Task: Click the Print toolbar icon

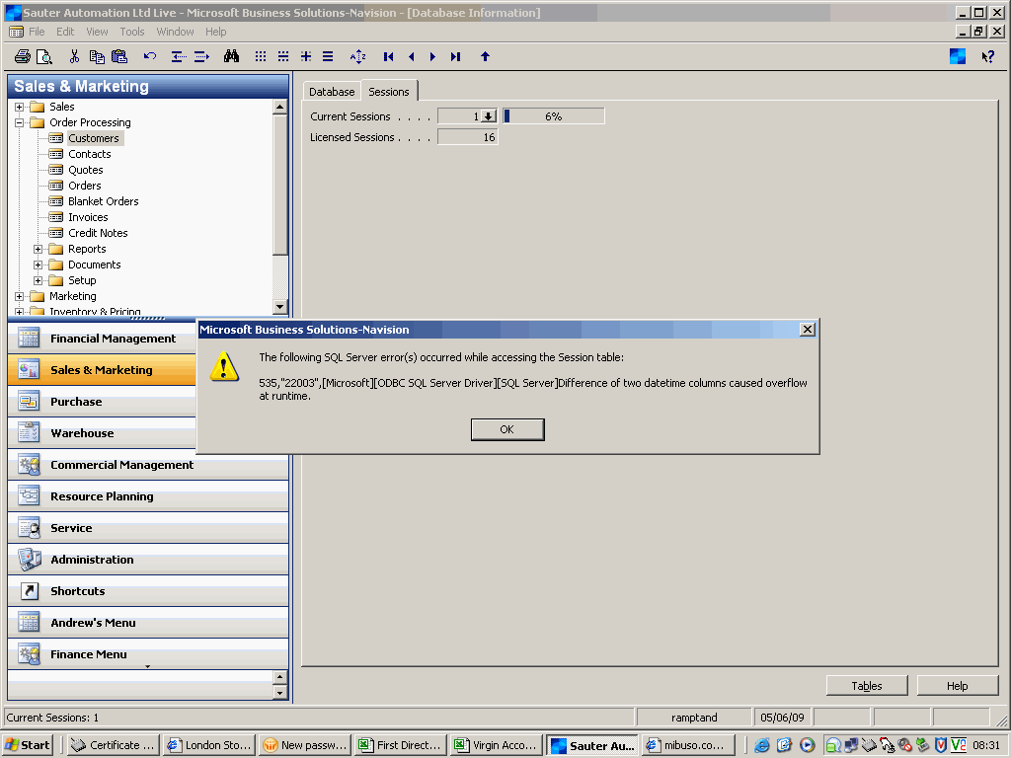Action: [x=23, y=56]
